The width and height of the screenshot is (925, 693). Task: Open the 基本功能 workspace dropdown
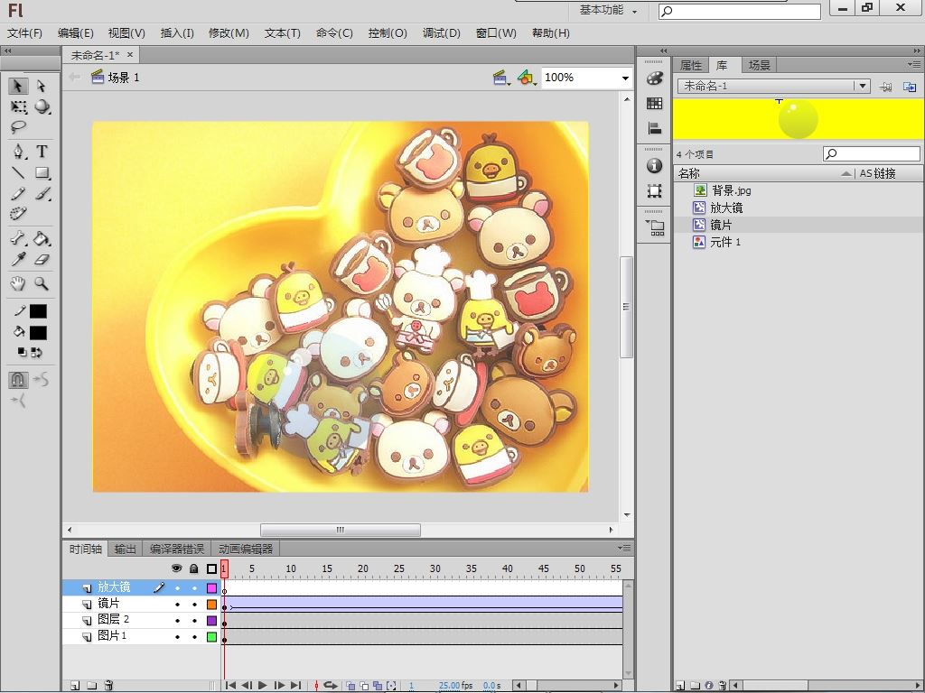(608, 10)
